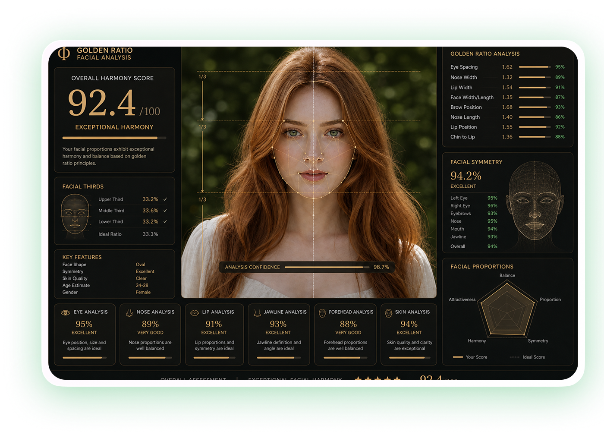Viewport: 604px width, 435px height.
Task: Click the Forehead Analysis 88% score
Action: click(348, 324)
